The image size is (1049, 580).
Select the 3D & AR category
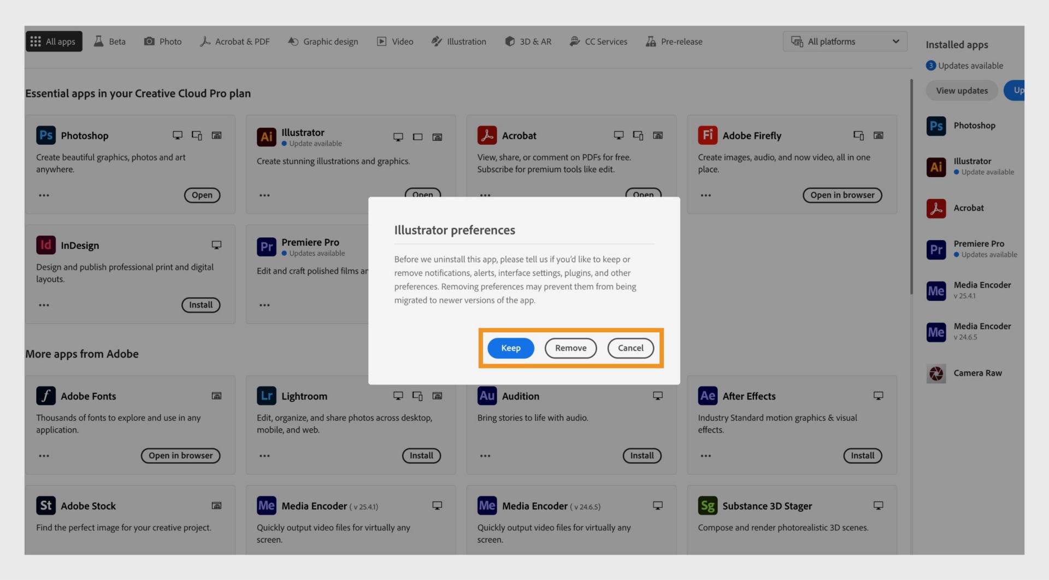coord(528,41)
